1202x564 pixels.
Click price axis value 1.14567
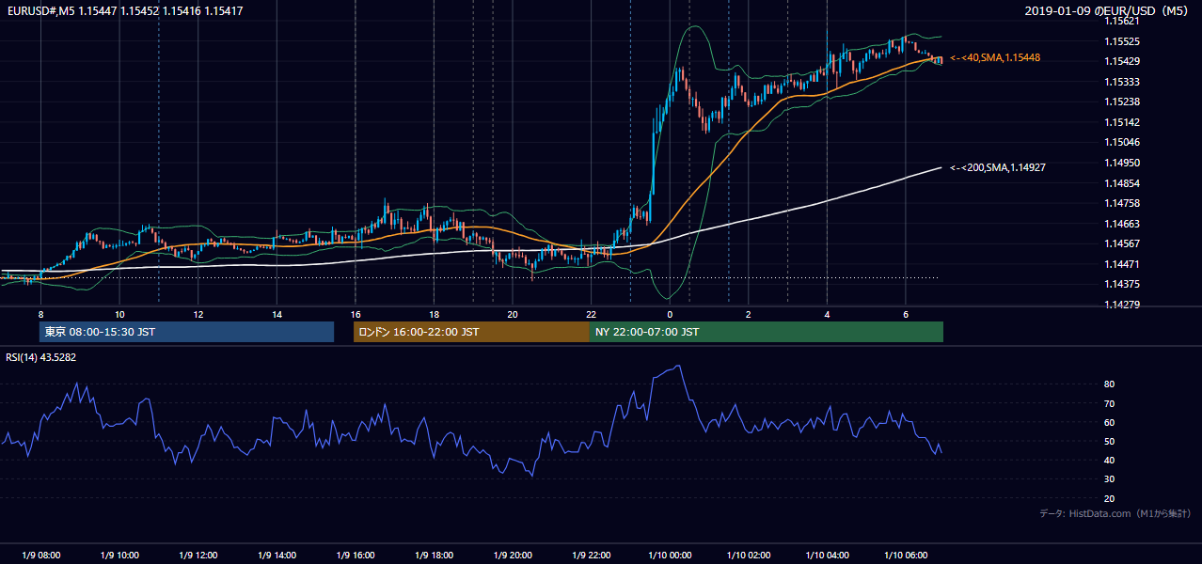(1122, 243)
